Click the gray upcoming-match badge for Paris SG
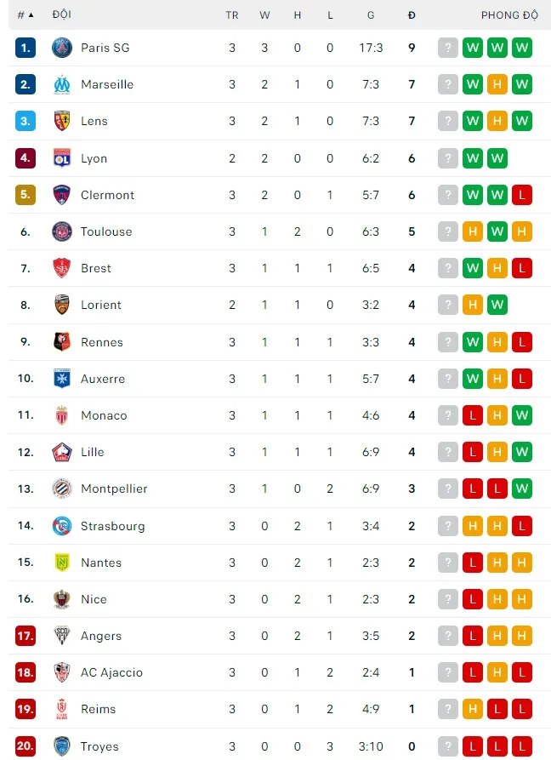This screenshot has height=760, width=551. [448, 48]
